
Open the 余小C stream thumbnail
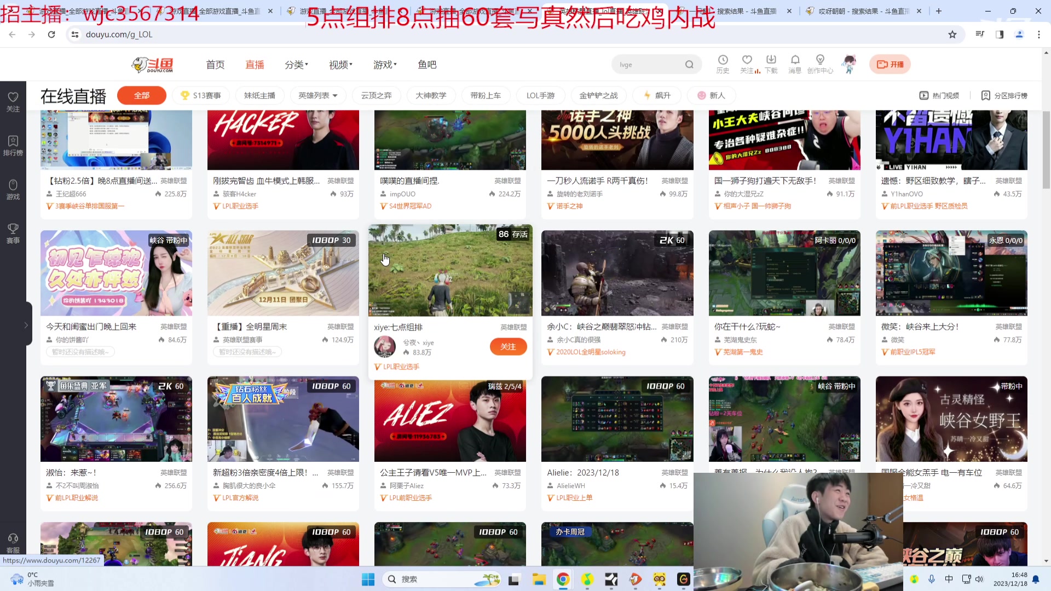(617, 273)
